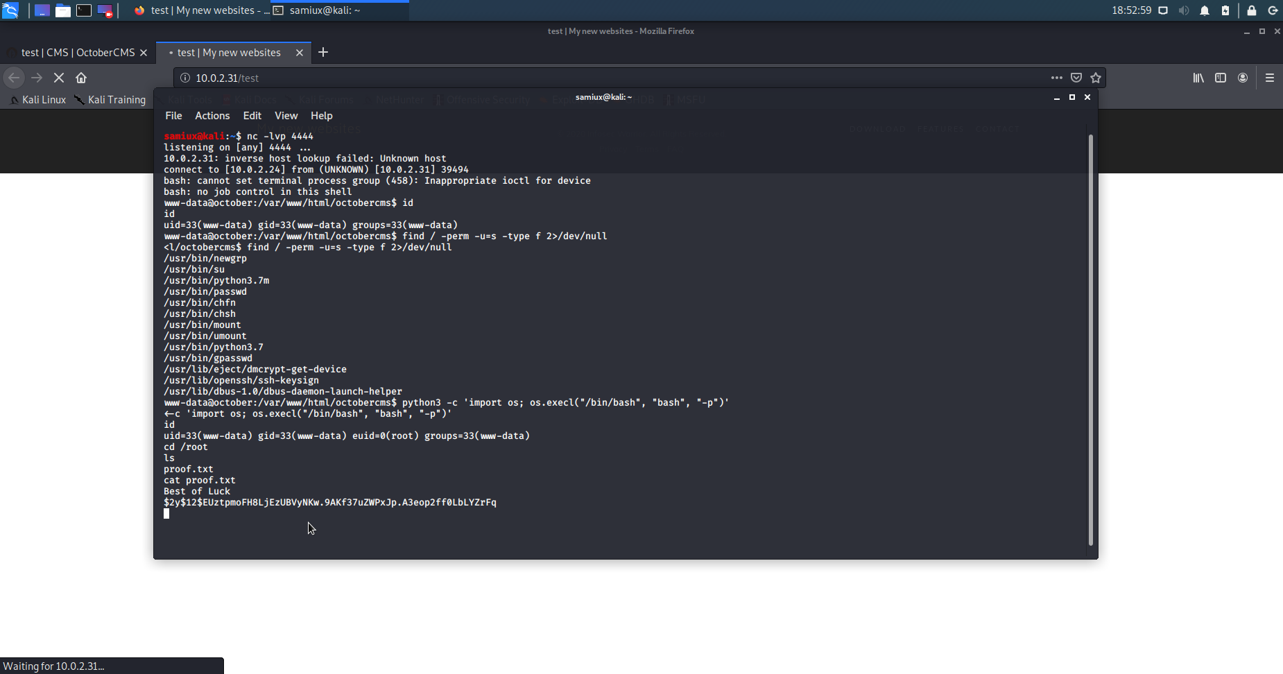
Task: Open Kali Training bookmark
Action: 110,99
